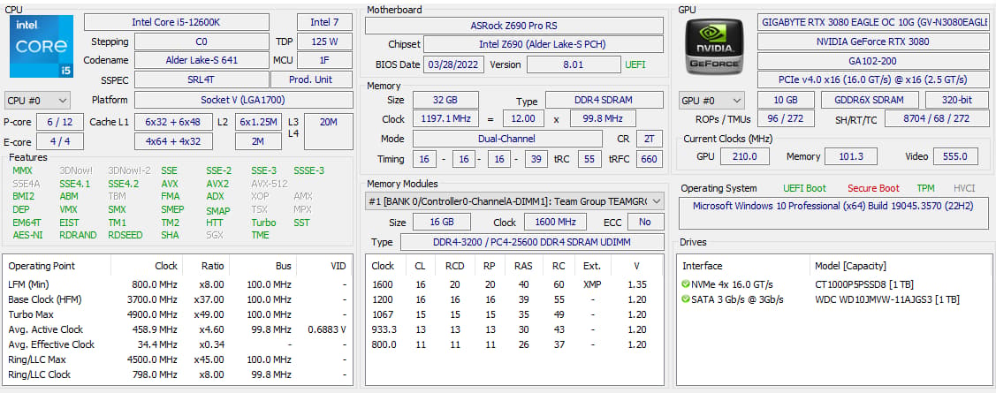Viewport: 996px width, 393px height.
Task: Click the tRFC value 660
Action: point(649,159)
